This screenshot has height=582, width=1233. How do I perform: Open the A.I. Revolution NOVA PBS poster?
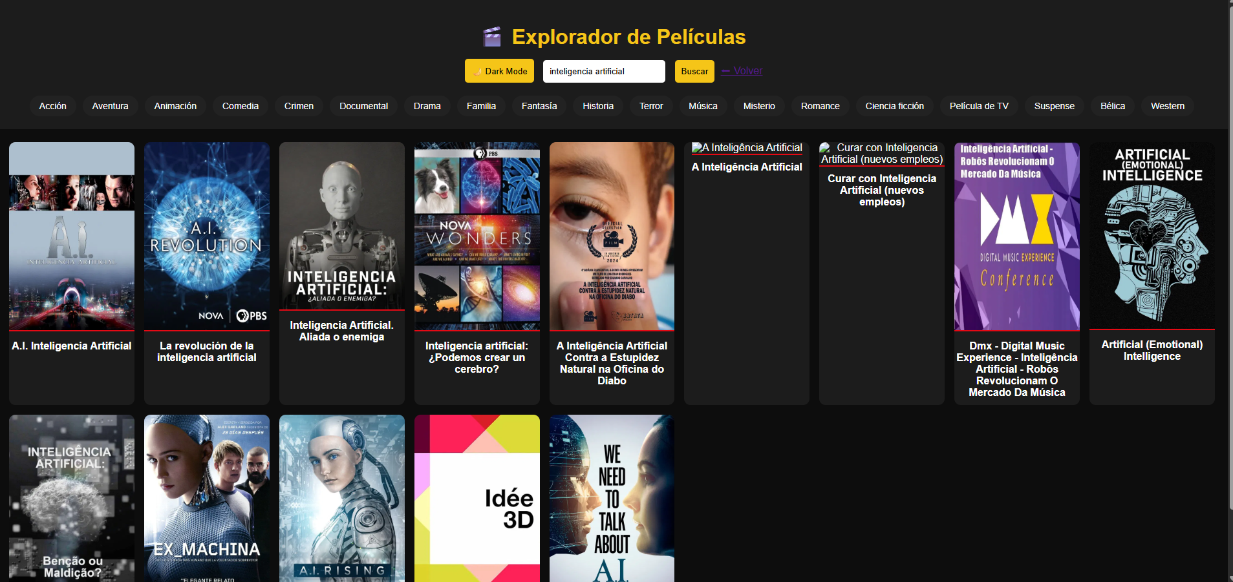(207, 236)
